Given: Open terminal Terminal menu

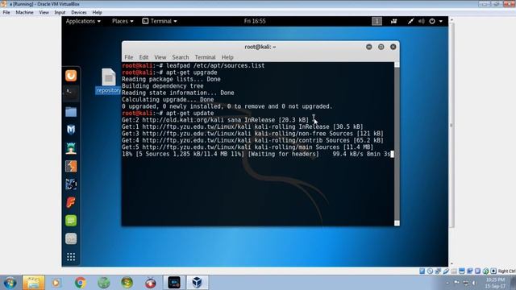Looking at the screenshot, I should (x=205, y=57).
